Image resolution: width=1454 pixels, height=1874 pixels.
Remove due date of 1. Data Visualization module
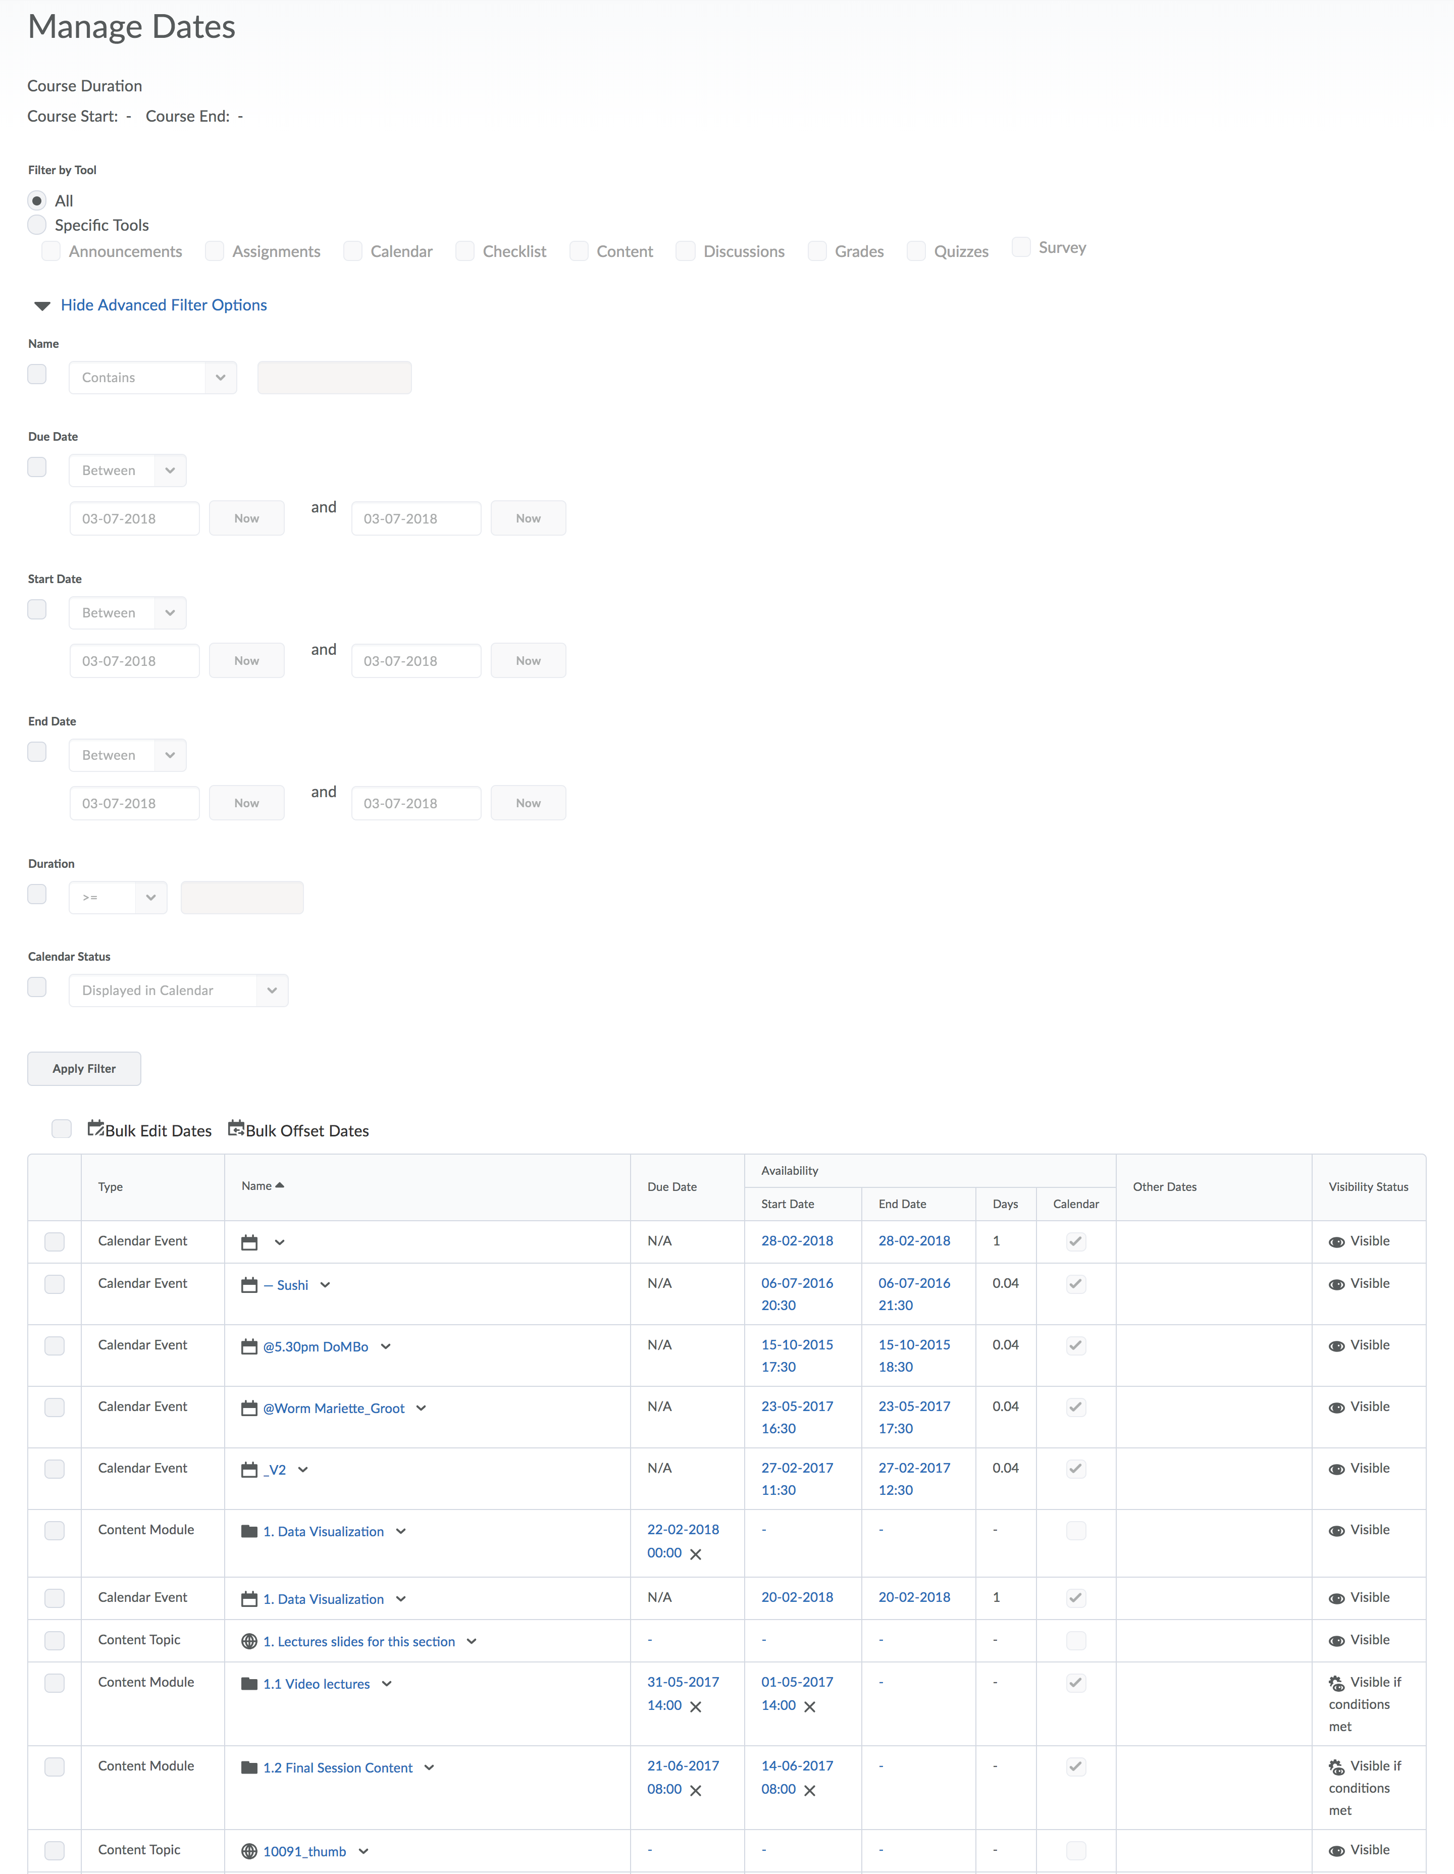pos(696,1554)
